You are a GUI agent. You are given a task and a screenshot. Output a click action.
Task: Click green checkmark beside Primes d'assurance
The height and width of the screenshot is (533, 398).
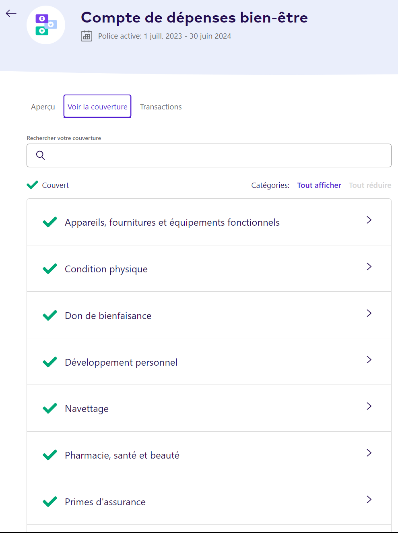tap(50, 502)
